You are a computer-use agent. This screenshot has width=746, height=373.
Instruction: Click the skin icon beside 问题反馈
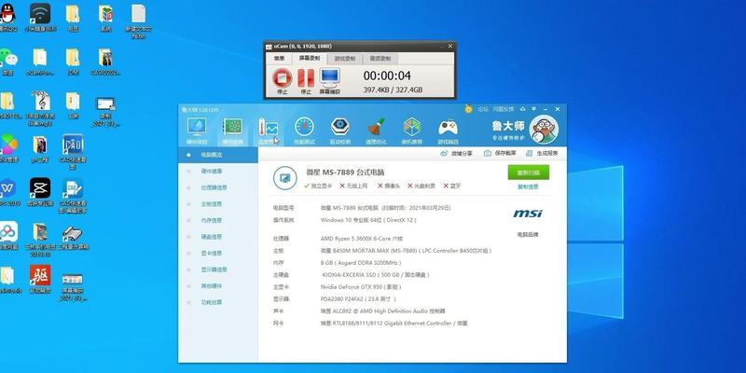(x=523, y=109)
